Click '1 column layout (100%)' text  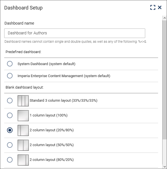(49, 115)
